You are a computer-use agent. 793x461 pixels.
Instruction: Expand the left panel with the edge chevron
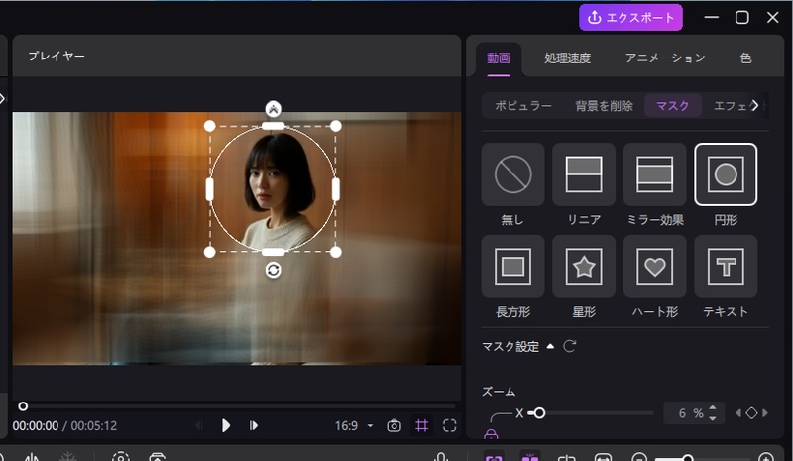coord(2,98)
